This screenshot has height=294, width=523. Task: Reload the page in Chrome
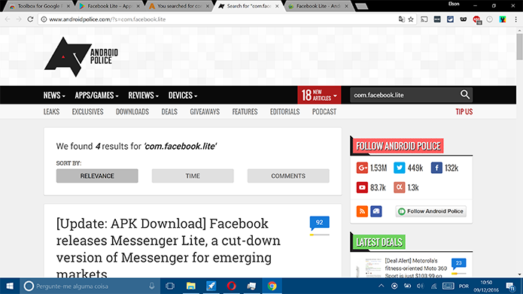click(30, 20)
